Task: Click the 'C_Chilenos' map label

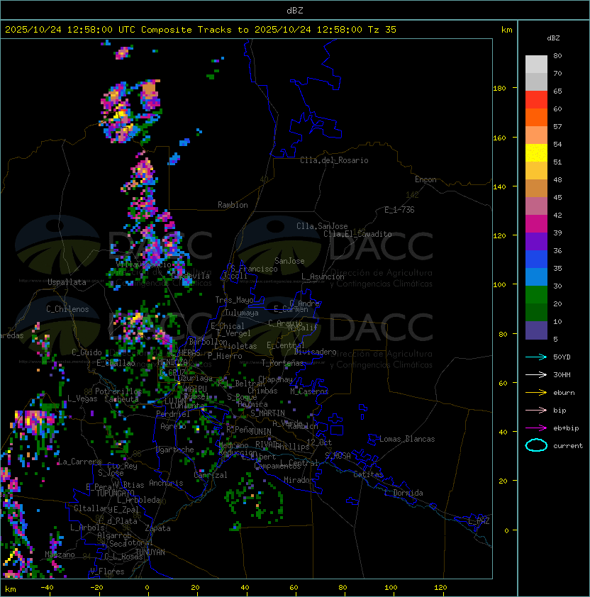Action: coord(67,309)
